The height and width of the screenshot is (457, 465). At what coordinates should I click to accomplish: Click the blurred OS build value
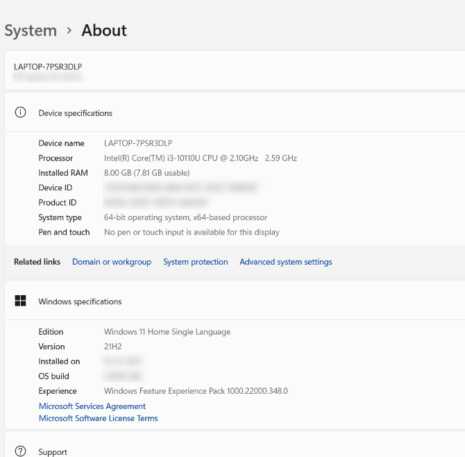122,376
